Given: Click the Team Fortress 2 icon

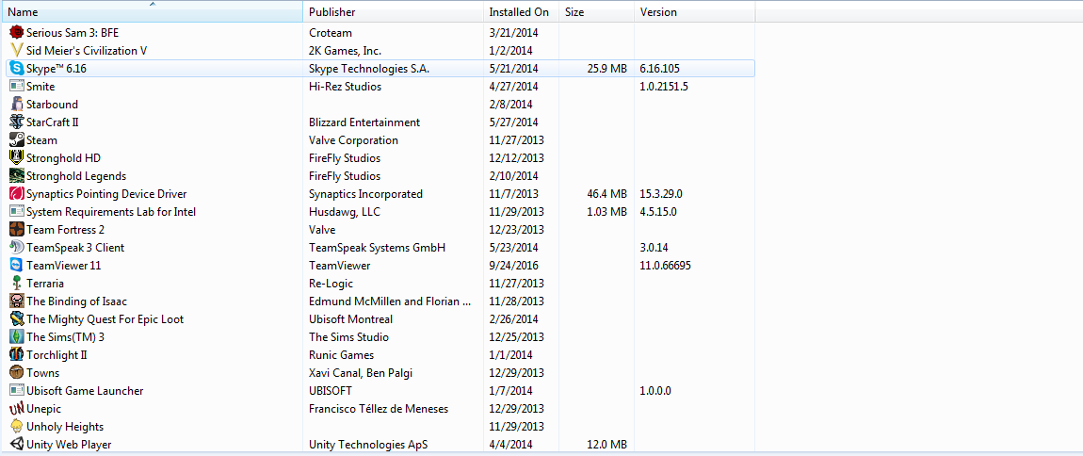Looking at the screenshot, I should coord(17,229).
